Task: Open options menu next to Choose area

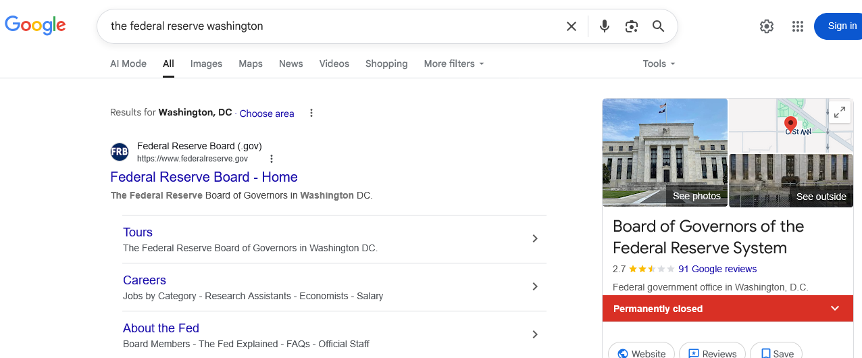Action: coord(311,113)
